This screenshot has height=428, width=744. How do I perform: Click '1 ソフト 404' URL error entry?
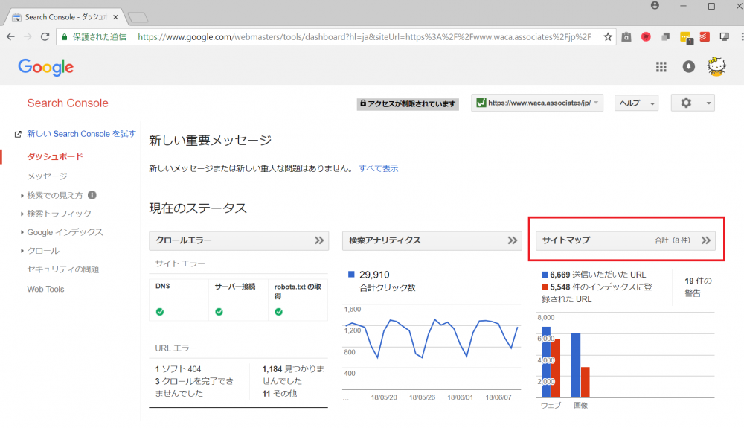coord(178,369)
